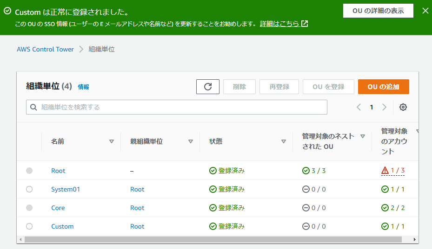The width and height of the screenshot is (432, 249).
Task: Select page number 1
Action: pos(372,107)
